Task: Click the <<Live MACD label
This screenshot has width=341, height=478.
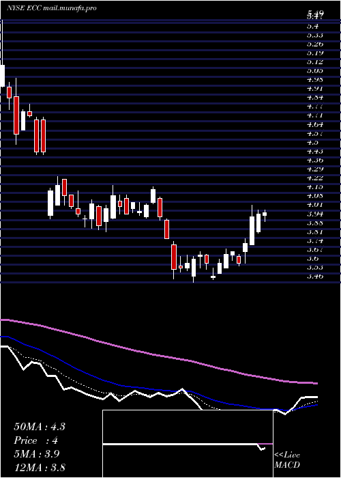Action: (287, 460)
